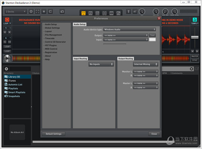Click the No Album Art thumbnail
Image resolution: width=202 pixels, height=149 pixels.
pos(17,132)
